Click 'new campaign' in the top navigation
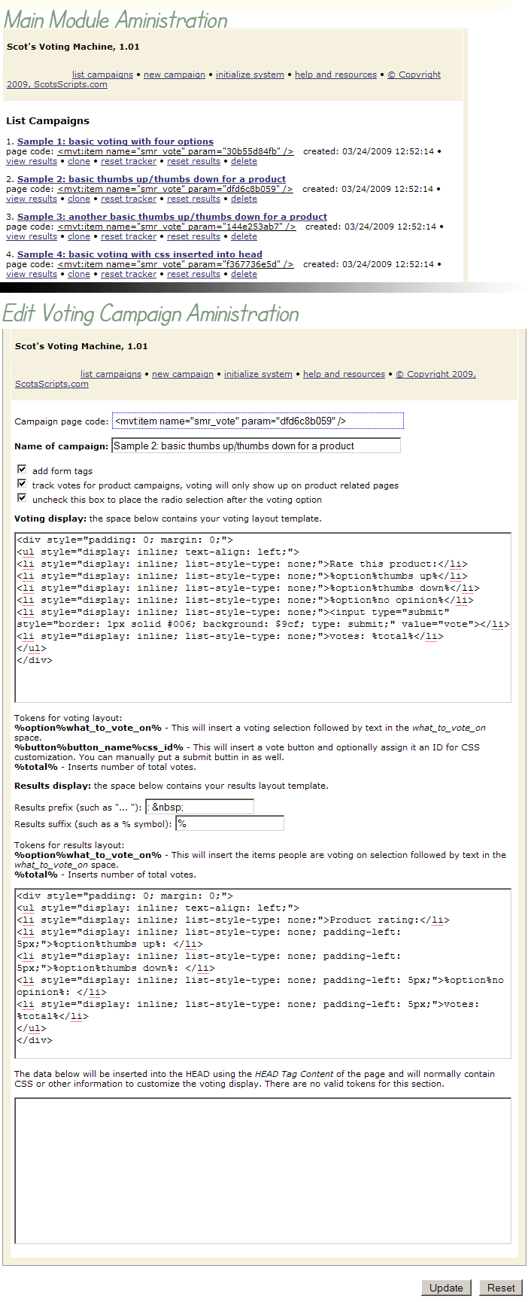 coord(174,75)
